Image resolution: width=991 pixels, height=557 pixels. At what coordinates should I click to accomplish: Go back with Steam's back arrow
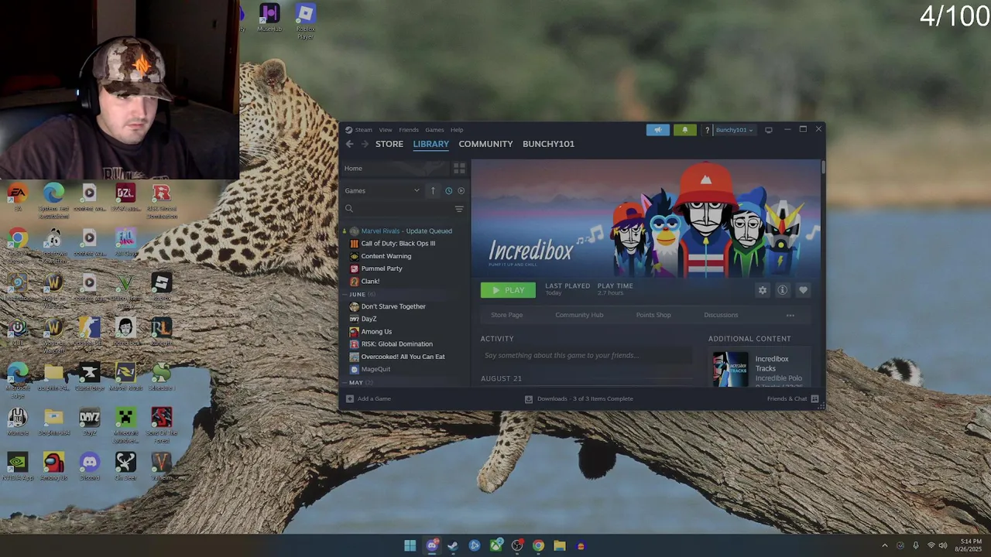coord(349,144)
